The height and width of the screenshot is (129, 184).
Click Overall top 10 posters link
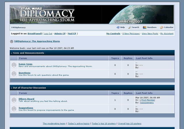coord(130,124)
